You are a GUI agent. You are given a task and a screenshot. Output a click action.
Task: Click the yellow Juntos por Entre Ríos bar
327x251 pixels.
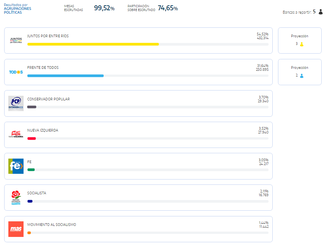[x=93, y=44]
